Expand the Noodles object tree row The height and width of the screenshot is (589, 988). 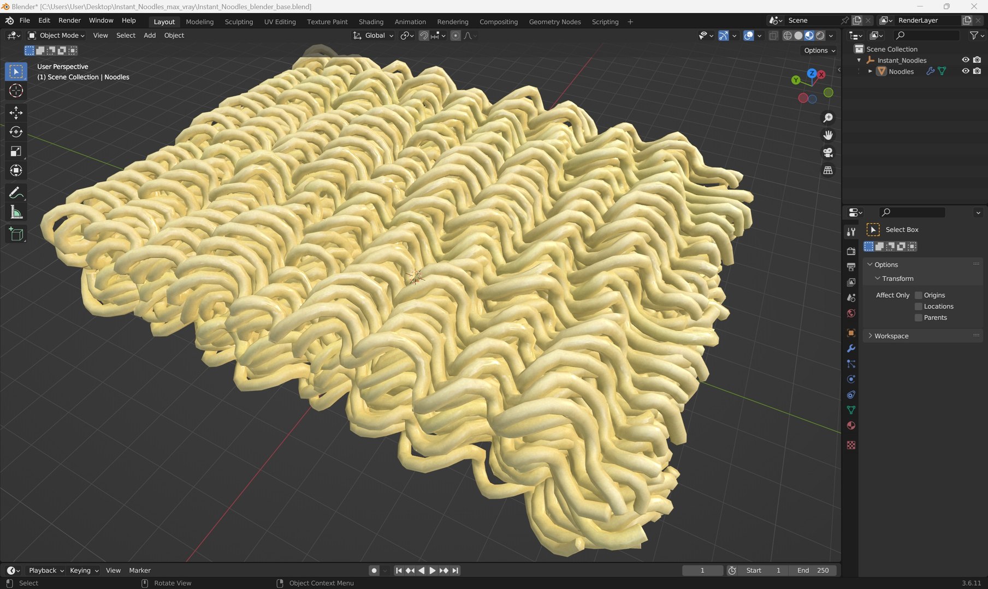(x=870, y=71)
